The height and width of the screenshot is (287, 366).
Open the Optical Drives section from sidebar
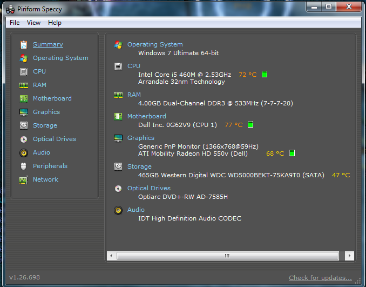55,139
